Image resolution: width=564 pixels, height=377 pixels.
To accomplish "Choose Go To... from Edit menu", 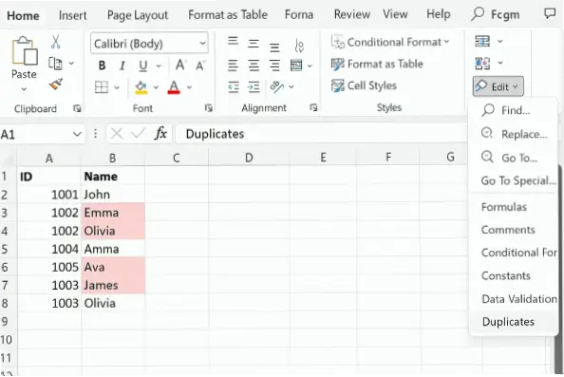I will coord(514,158).
